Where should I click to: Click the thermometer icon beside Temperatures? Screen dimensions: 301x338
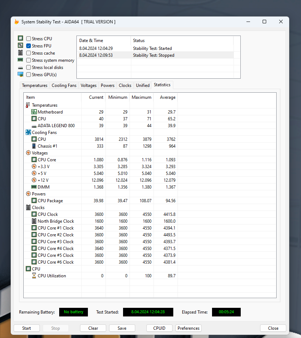[x=28, y=105]
